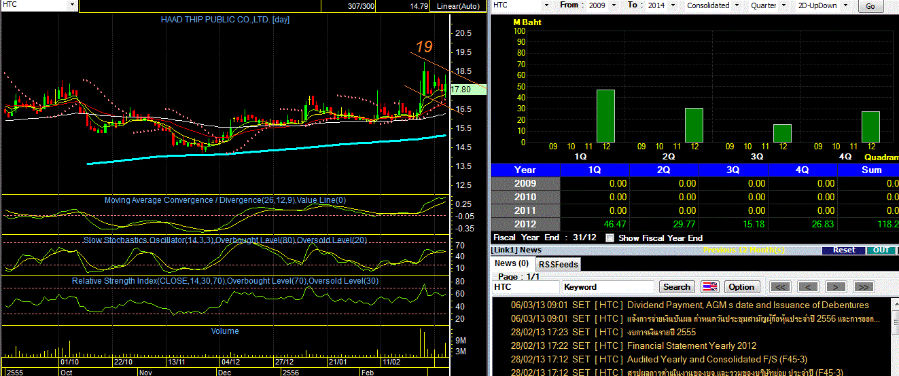Click the 26.83 cell for 2012 4Q
Screen dimensions: 899x376
click(803, 224)
